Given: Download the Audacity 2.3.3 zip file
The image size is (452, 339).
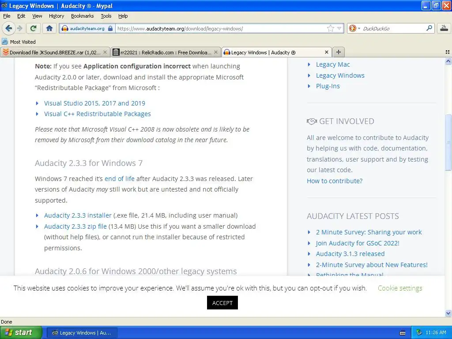Looking at the screenshot, I should (x=75, y=226).
